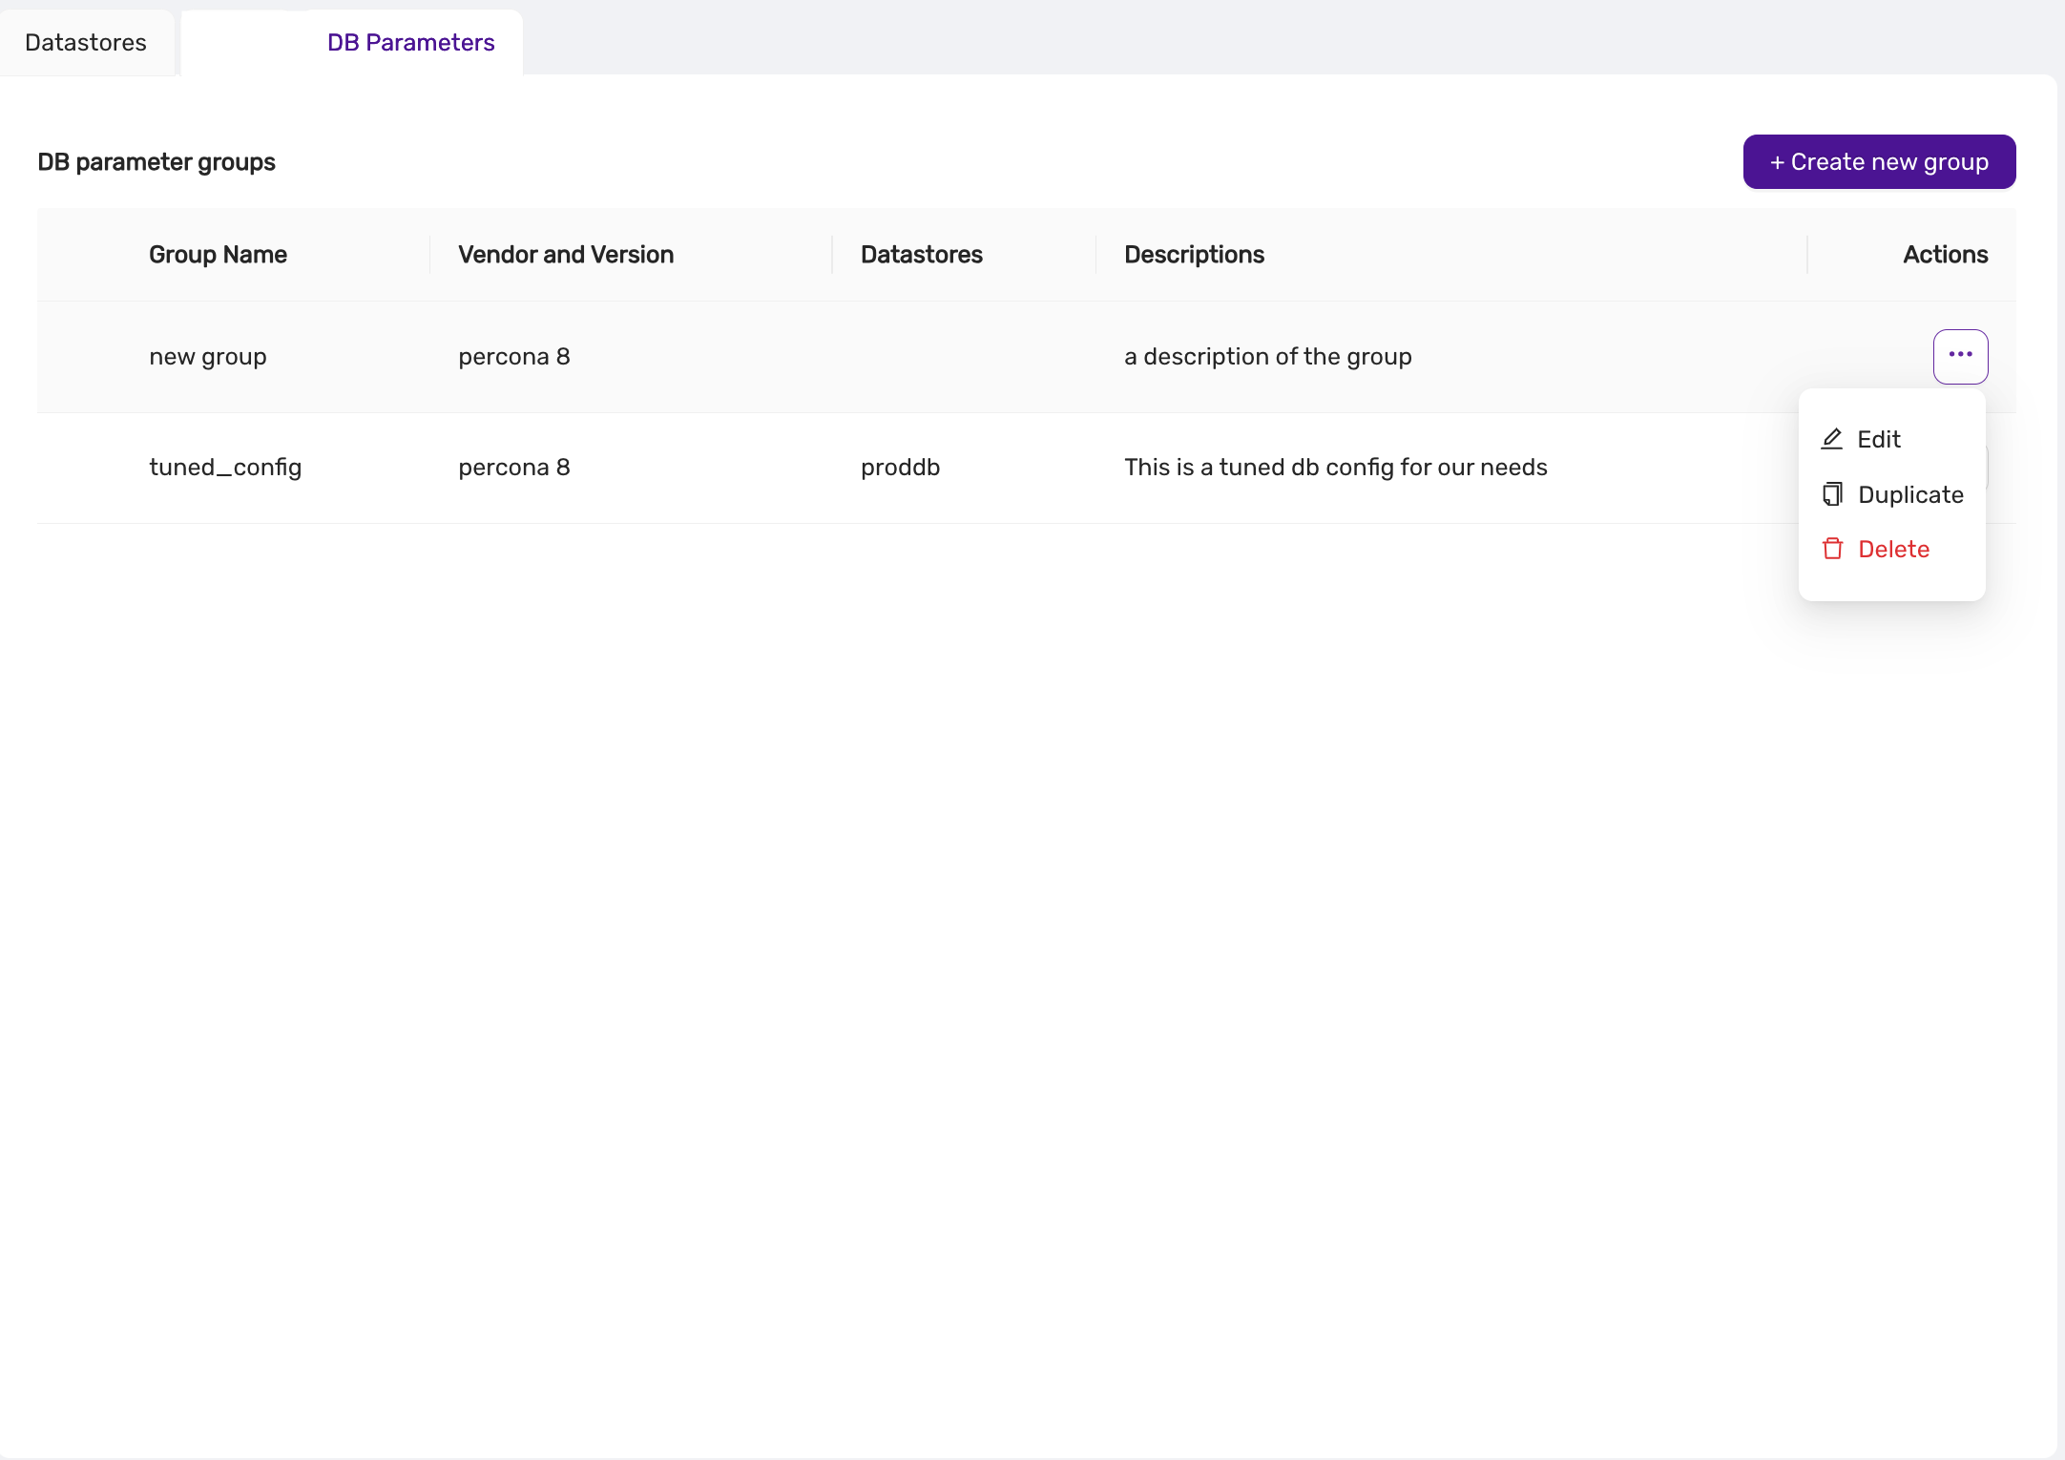The image size is (2065, 1460).
Task: Click the Actions column header
Action: point(1945,255)
